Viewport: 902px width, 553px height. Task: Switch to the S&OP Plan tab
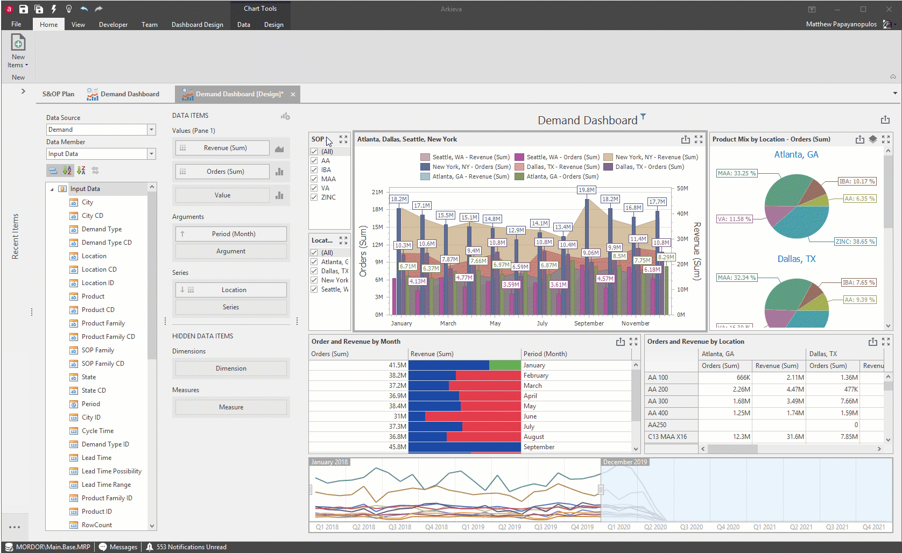coord(58,94)
